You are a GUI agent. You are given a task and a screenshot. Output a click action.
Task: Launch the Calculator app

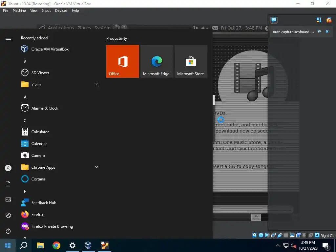coord(59,132)
